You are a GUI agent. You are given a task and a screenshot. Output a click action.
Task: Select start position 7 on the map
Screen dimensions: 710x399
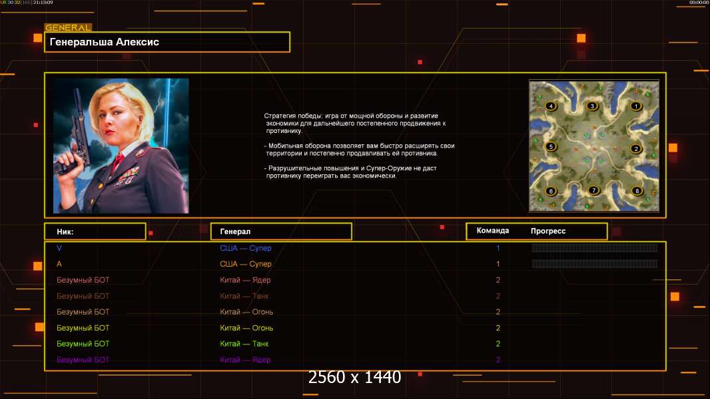593,190
